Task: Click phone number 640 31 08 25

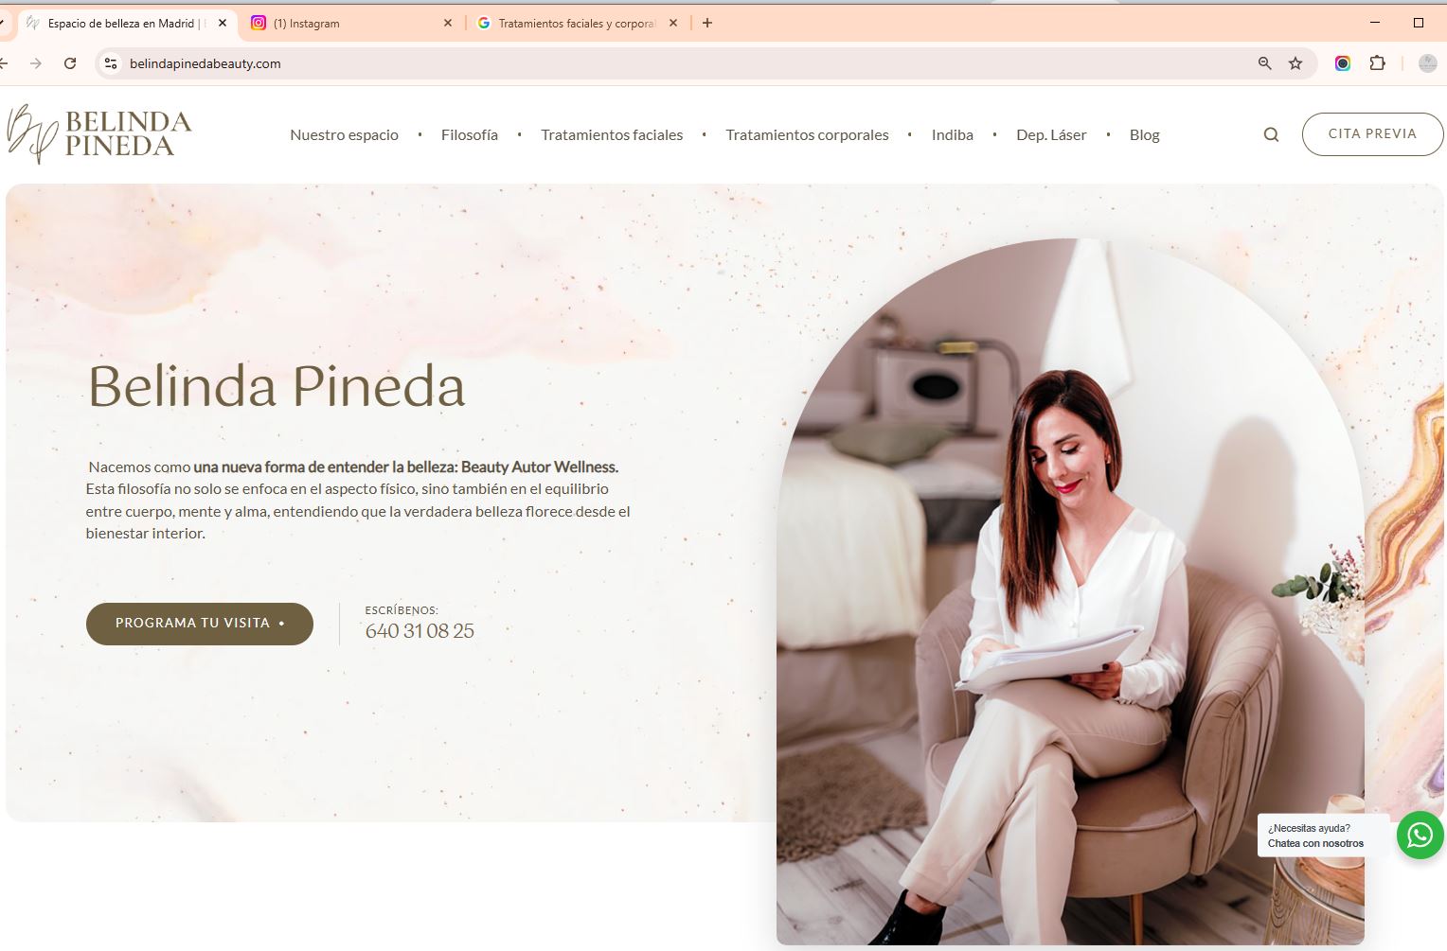Action: tap(420, 631)
